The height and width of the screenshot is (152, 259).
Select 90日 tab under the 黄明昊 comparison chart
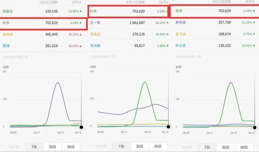point(244,147)
